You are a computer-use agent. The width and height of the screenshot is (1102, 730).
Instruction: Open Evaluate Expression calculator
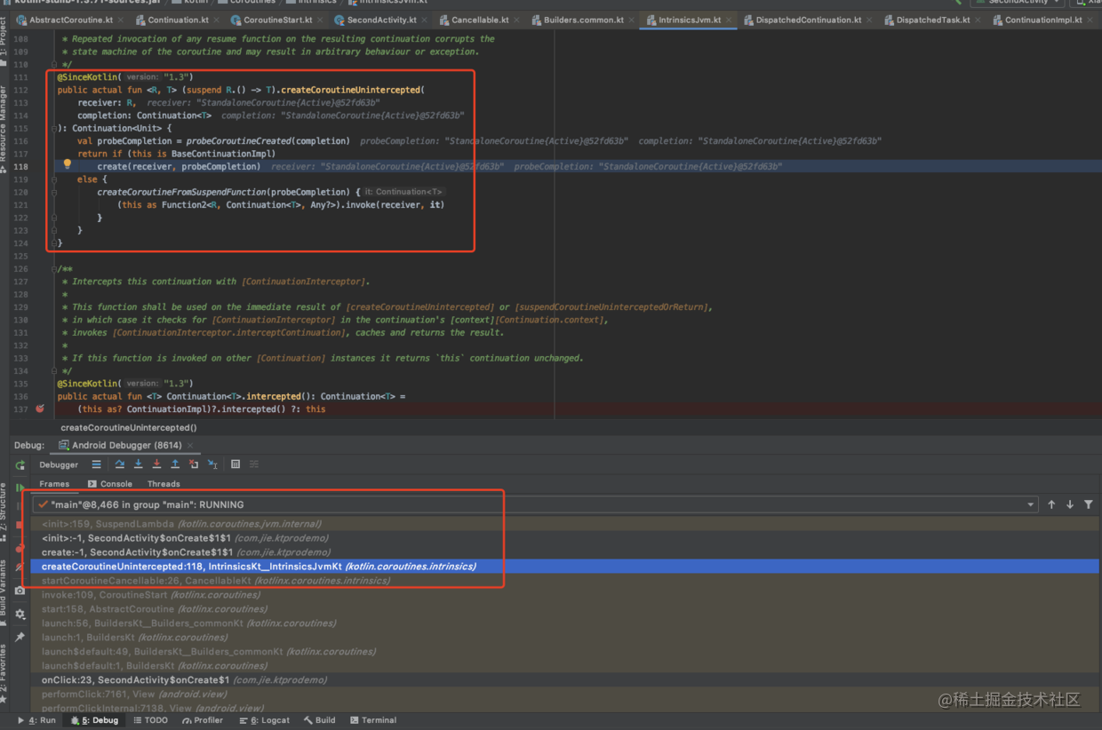coord(236,464)
